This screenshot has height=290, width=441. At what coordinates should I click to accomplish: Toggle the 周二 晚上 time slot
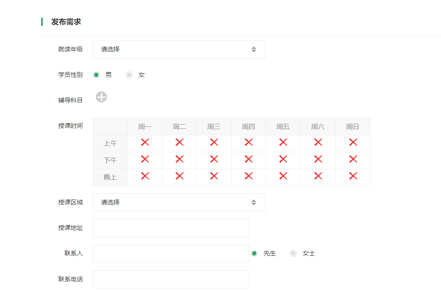[x=179, y=176]
